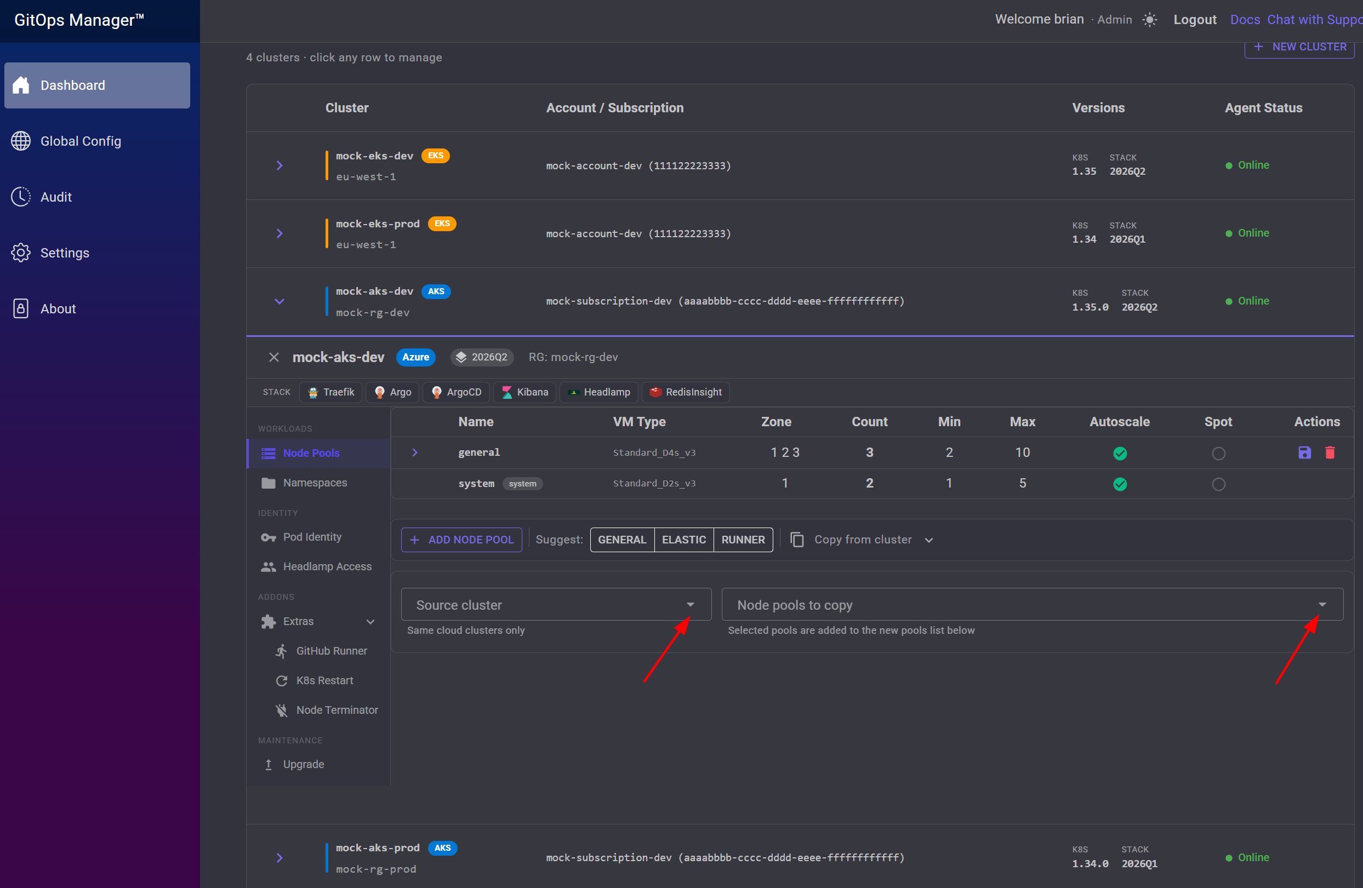Open Chat with Support link
1363x888 pixels.
click(1314, 20)
